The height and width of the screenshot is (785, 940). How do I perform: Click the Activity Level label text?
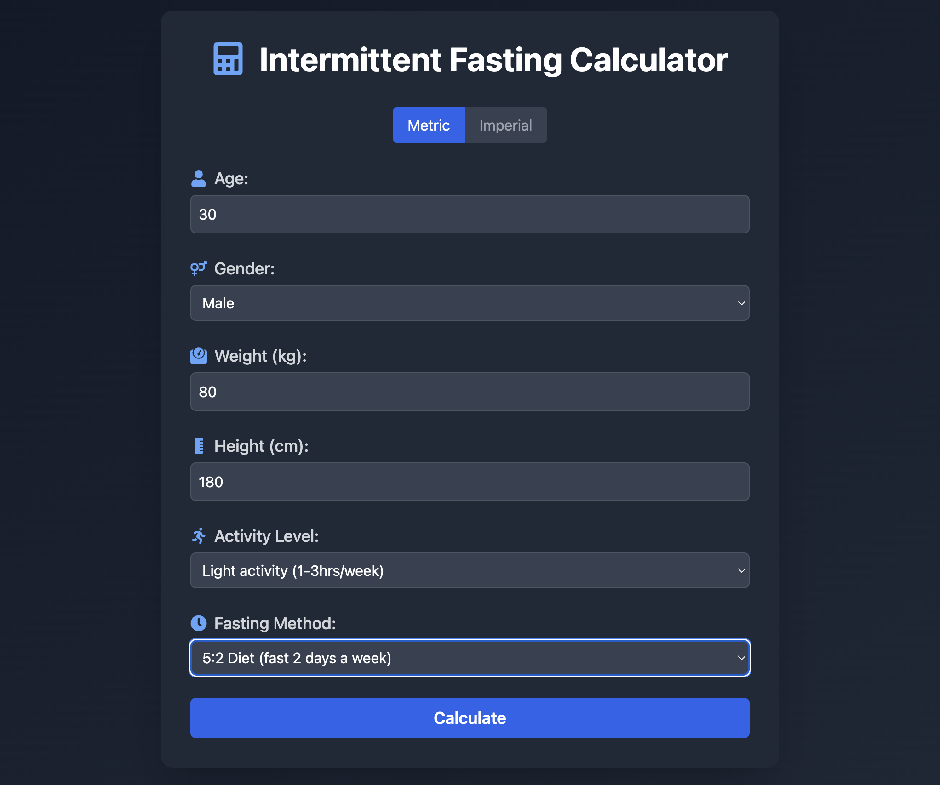(267, 536)
